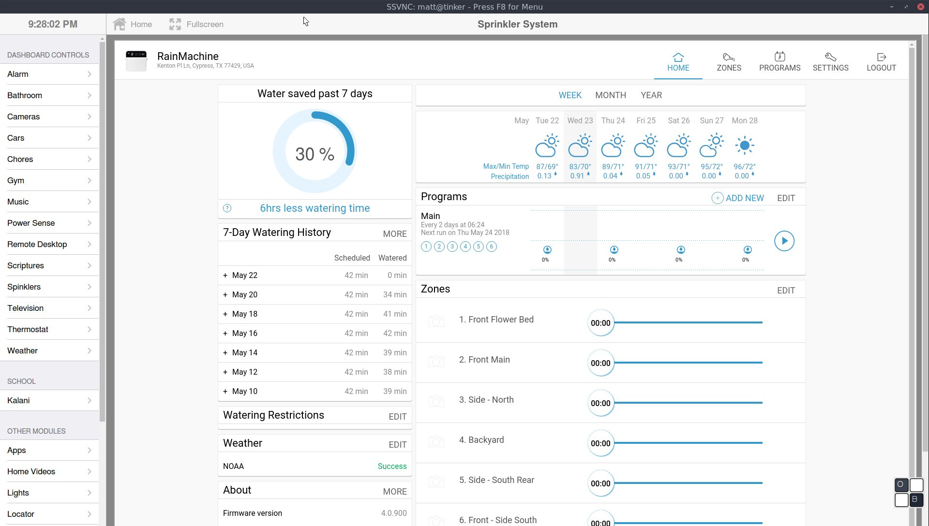This screenshot has width=929, height=526.
Task: Switch to YEAR view tab
Action: pyautogui.click(x=651, y=95)
